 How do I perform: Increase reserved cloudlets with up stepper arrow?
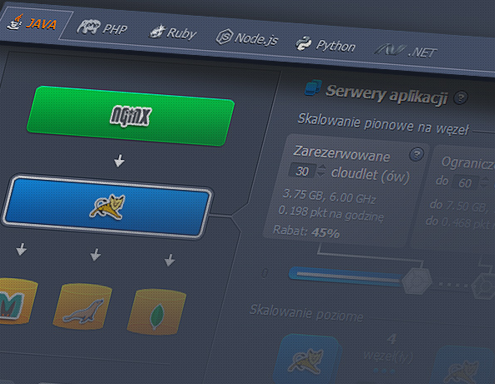322,167
